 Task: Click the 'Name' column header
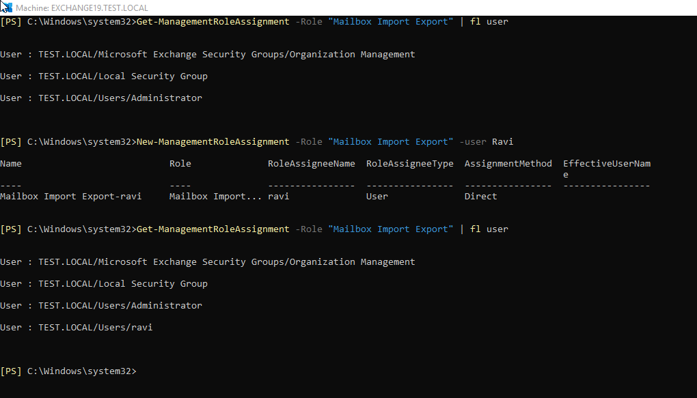[x=11, y=163]
